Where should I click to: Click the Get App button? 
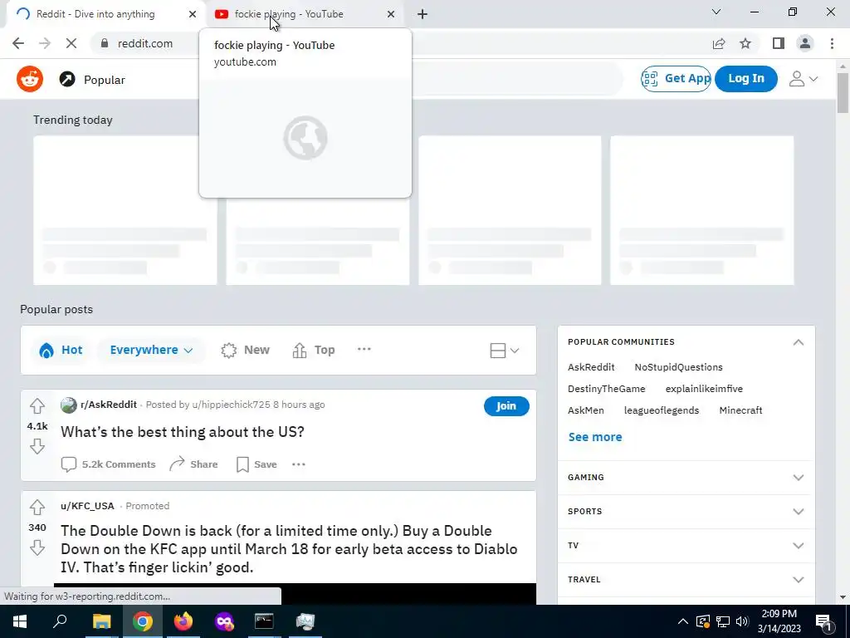pyautogui.click(x=676, y=79)
